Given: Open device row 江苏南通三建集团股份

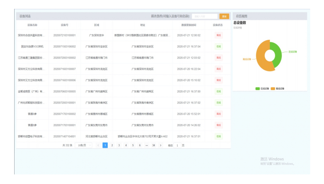Looking at the screenshot, I should (31, 58).
